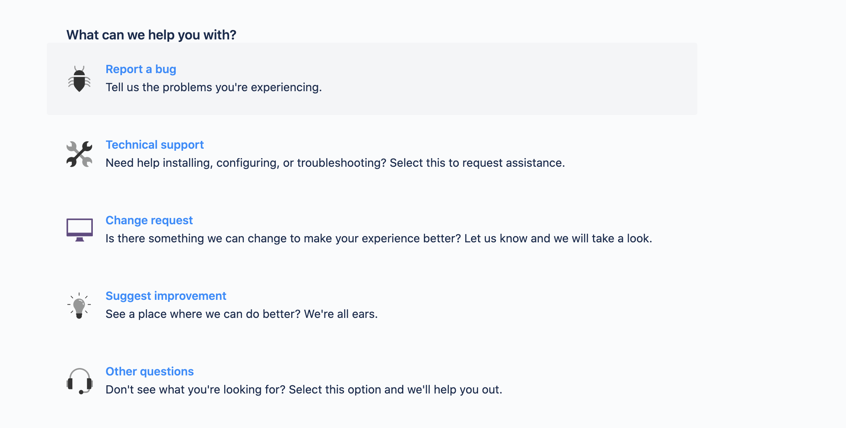Open the Technical support link
Image resolution: width=846 pixels, height=428 pixels.
coord(154,145)
